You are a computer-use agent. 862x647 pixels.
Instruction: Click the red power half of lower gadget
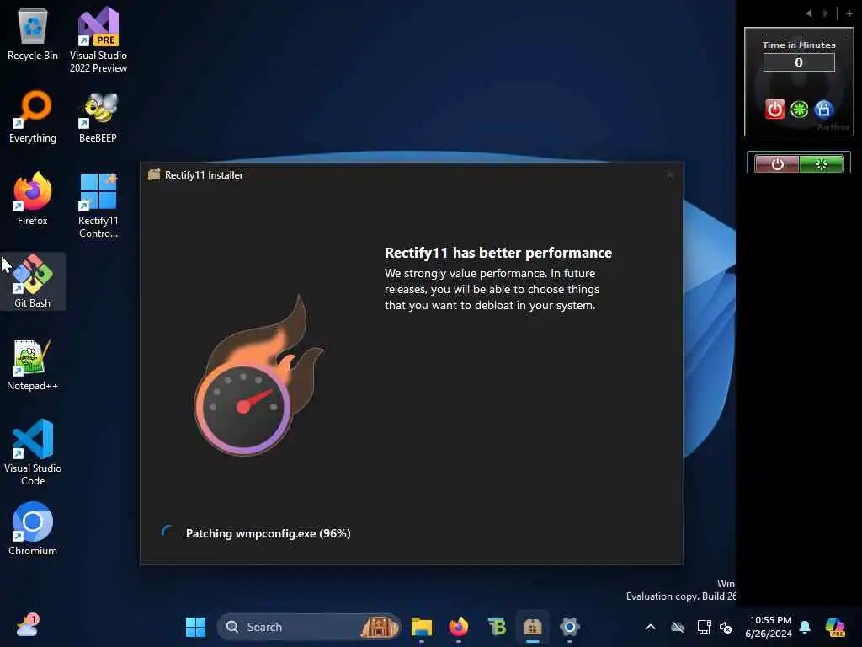(x=777, y=164)
